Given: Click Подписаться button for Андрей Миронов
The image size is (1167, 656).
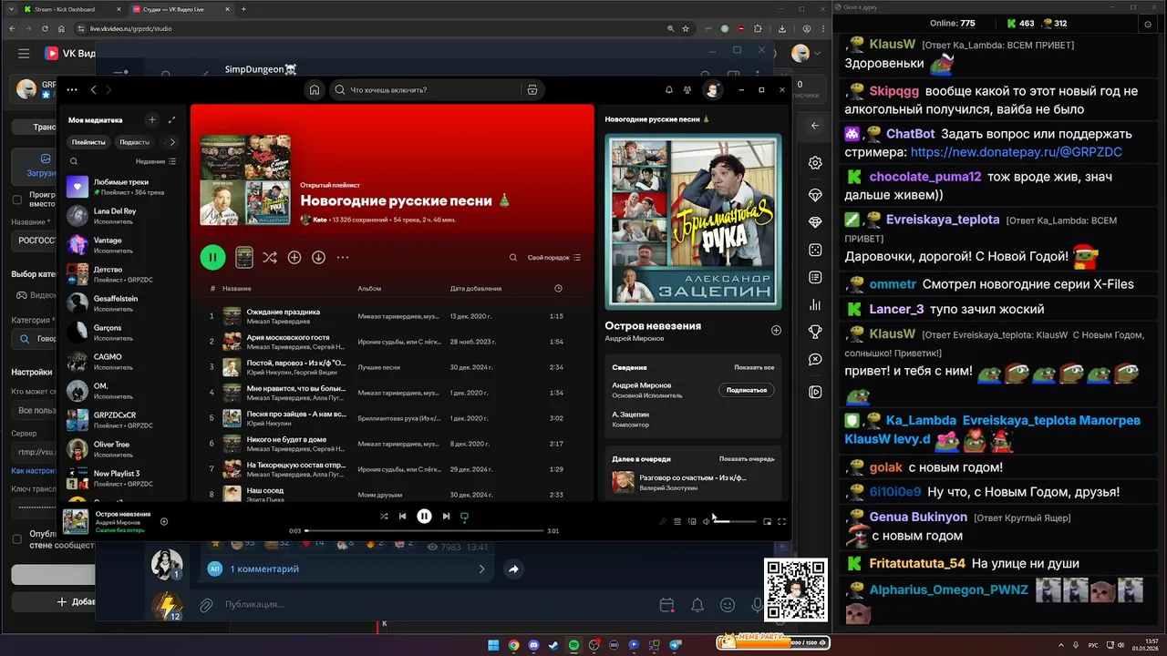Looking at the screenshot, I should pos(747,390).
